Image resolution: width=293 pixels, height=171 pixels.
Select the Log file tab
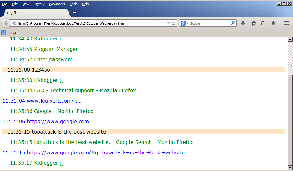(x=35, y=13)
